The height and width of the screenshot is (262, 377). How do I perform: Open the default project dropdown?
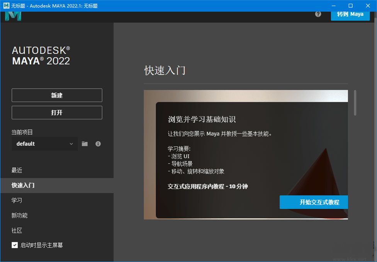[44, 144]
